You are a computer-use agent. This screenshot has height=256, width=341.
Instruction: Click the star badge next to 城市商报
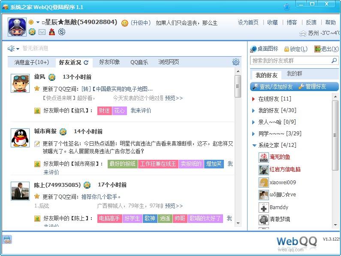(63, 131)
